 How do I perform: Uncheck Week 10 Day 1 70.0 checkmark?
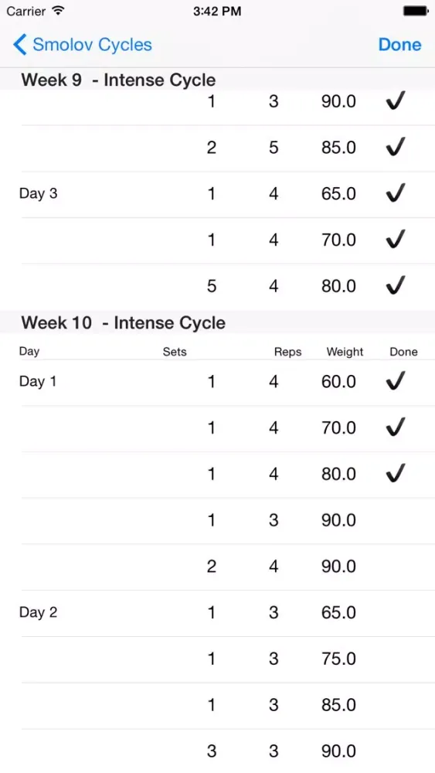pyautogui.click(x=395, y=427)
